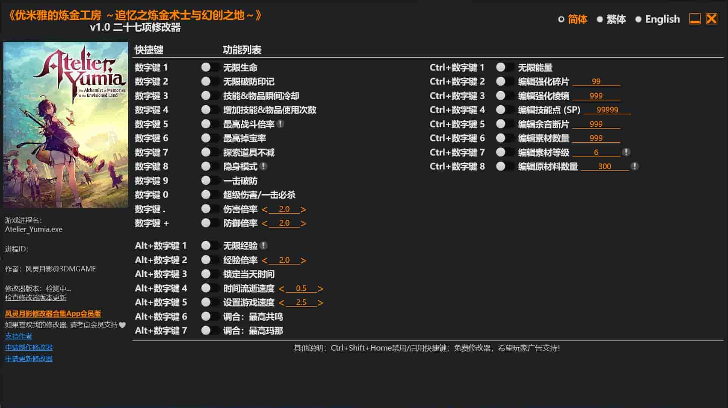Viewport: 728px width, 408px height.
Task: Click info icon beside 编辑原材料数量 value
Action: click(x=635, y=166)
